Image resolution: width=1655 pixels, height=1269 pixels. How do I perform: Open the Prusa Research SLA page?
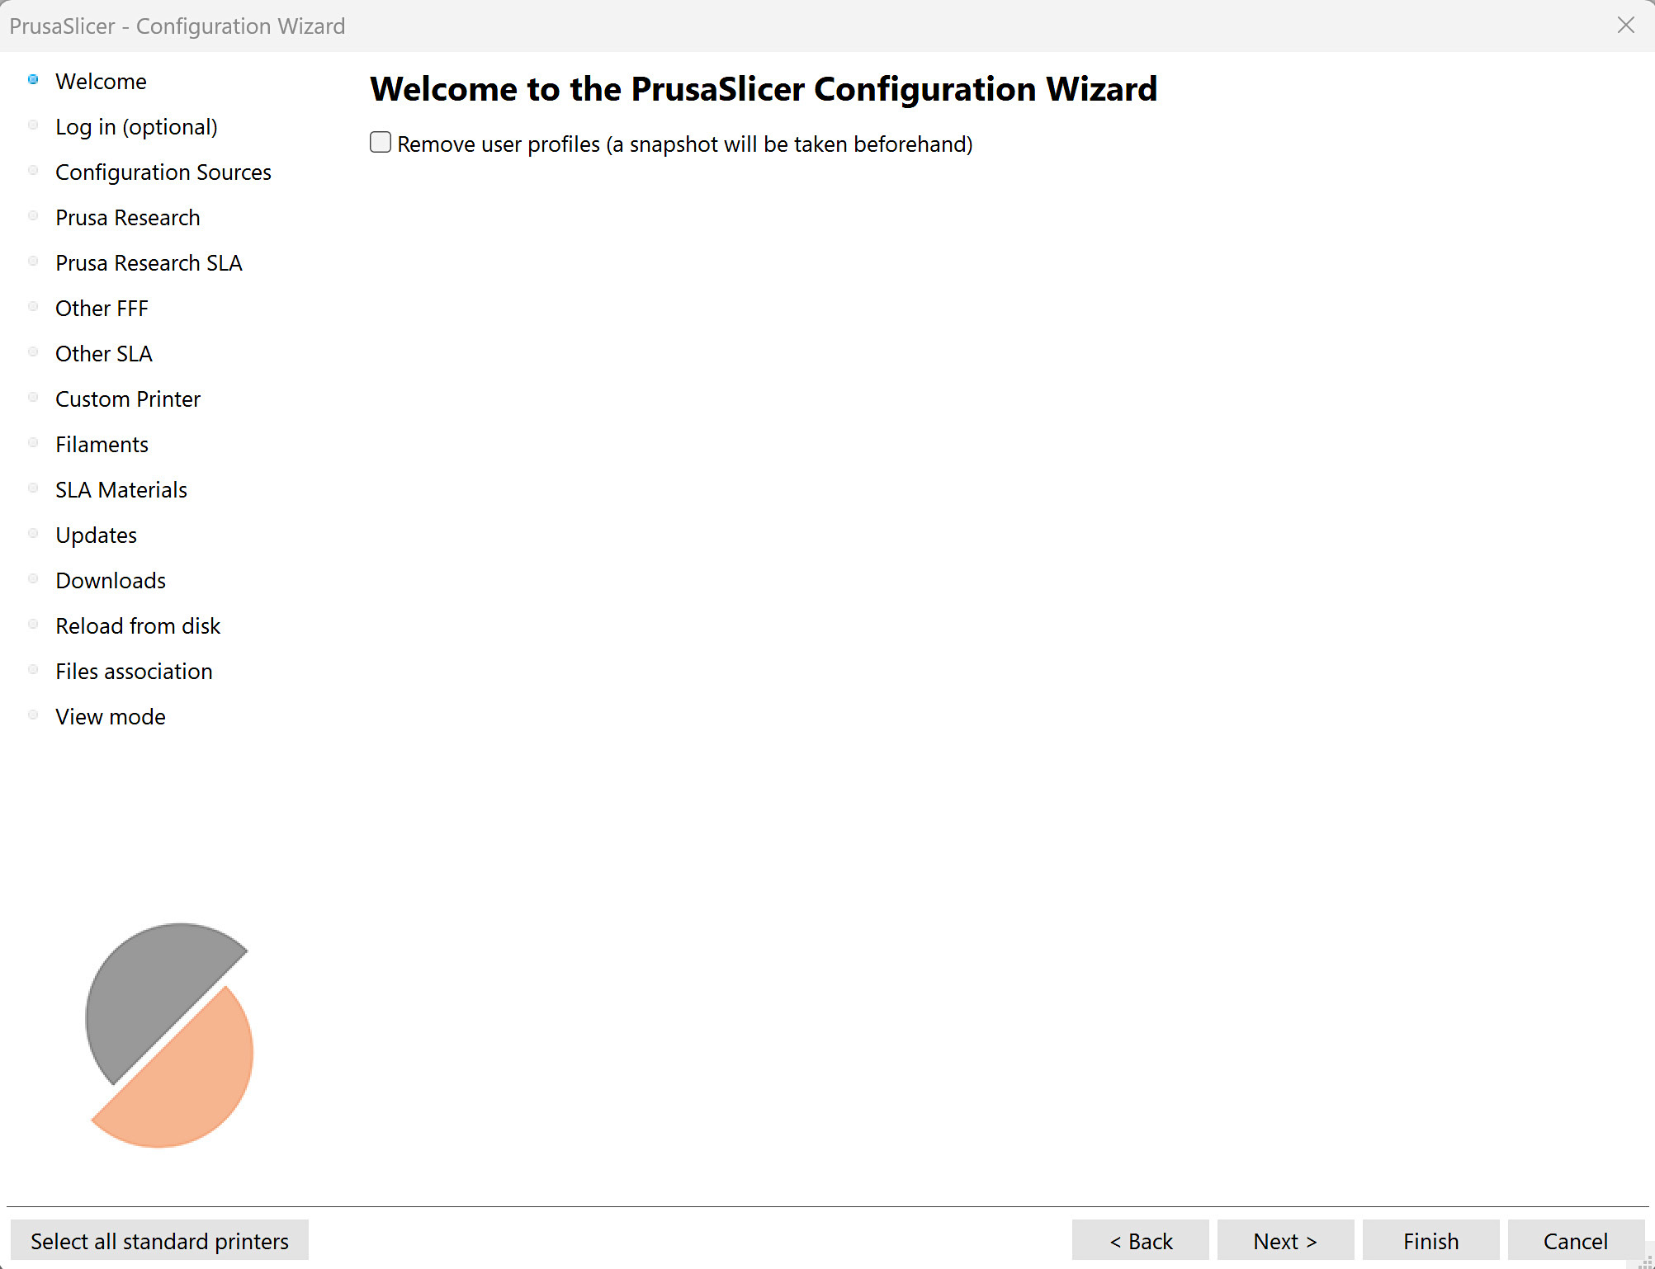point(149,263)
